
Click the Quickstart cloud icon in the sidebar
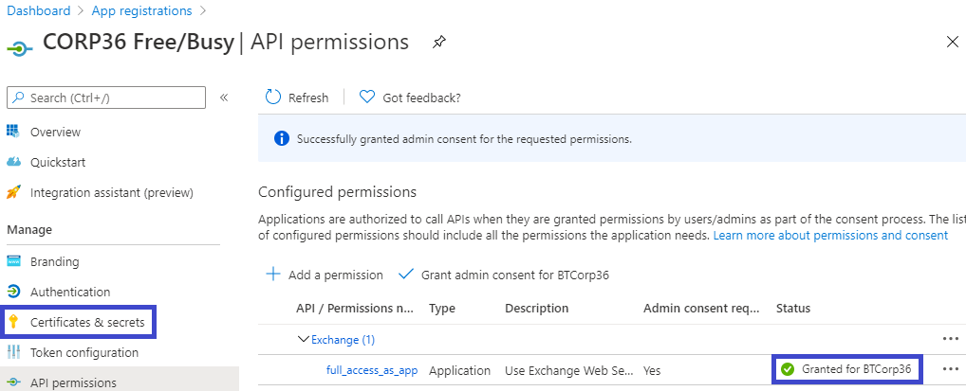13,162
